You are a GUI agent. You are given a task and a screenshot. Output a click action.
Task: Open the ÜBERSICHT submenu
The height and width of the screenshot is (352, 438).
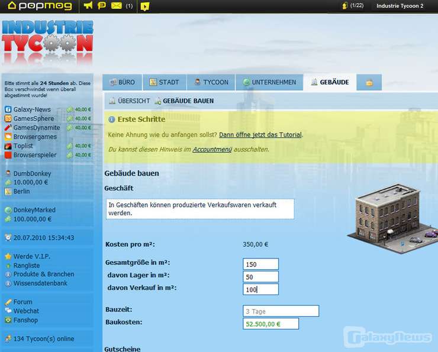(x=130, y=101)
